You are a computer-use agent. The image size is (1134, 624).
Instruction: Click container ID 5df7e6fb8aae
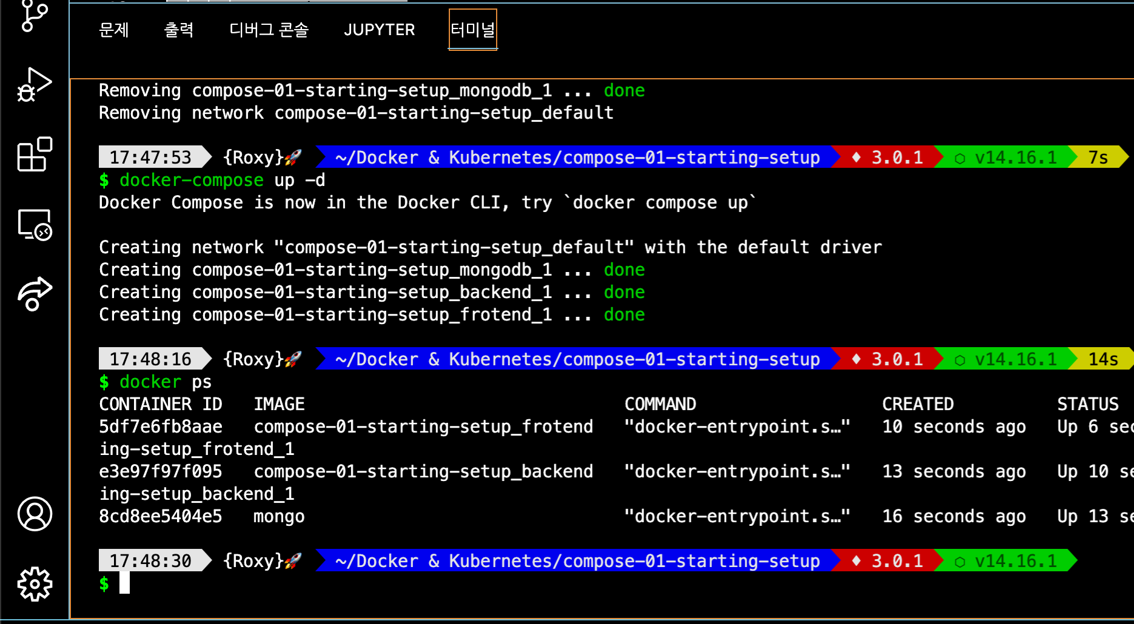(161, 427)
